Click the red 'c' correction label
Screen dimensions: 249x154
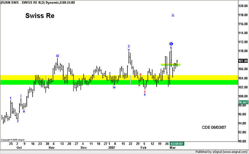145,91
